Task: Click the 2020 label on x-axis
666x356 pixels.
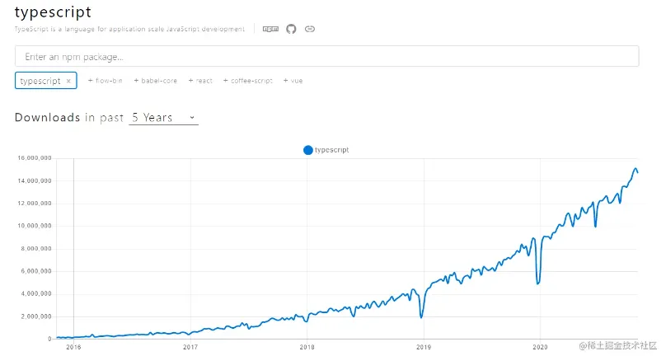Action: (540, 347)
